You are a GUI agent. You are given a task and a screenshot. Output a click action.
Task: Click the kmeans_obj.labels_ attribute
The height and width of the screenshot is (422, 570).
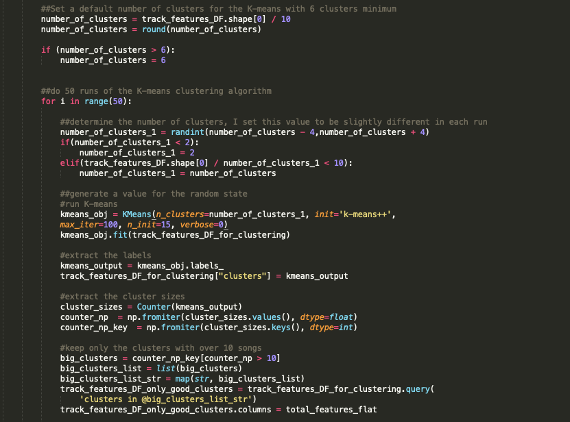point(179,265)
